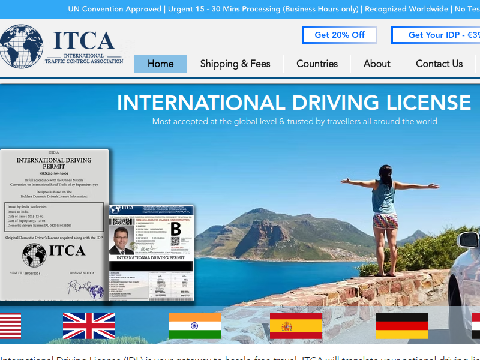Click the Get 20% Off button

pos(340,35)
